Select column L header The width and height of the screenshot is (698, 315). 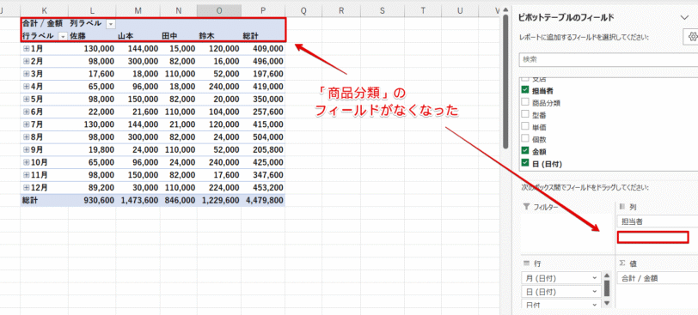(92, 11)
